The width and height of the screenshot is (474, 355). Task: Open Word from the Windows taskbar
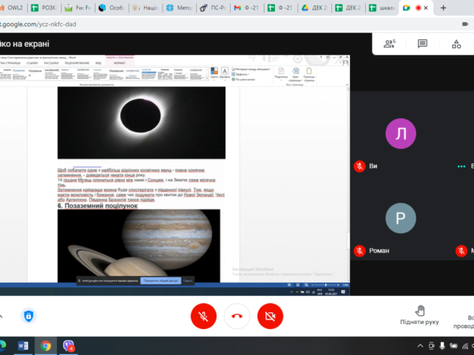(22, 346)
